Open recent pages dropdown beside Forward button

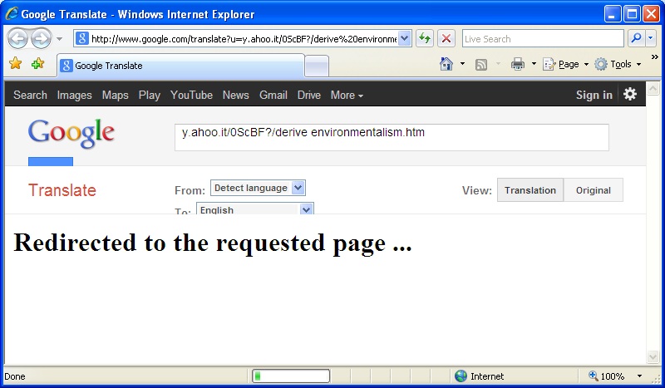coord(59,39)
